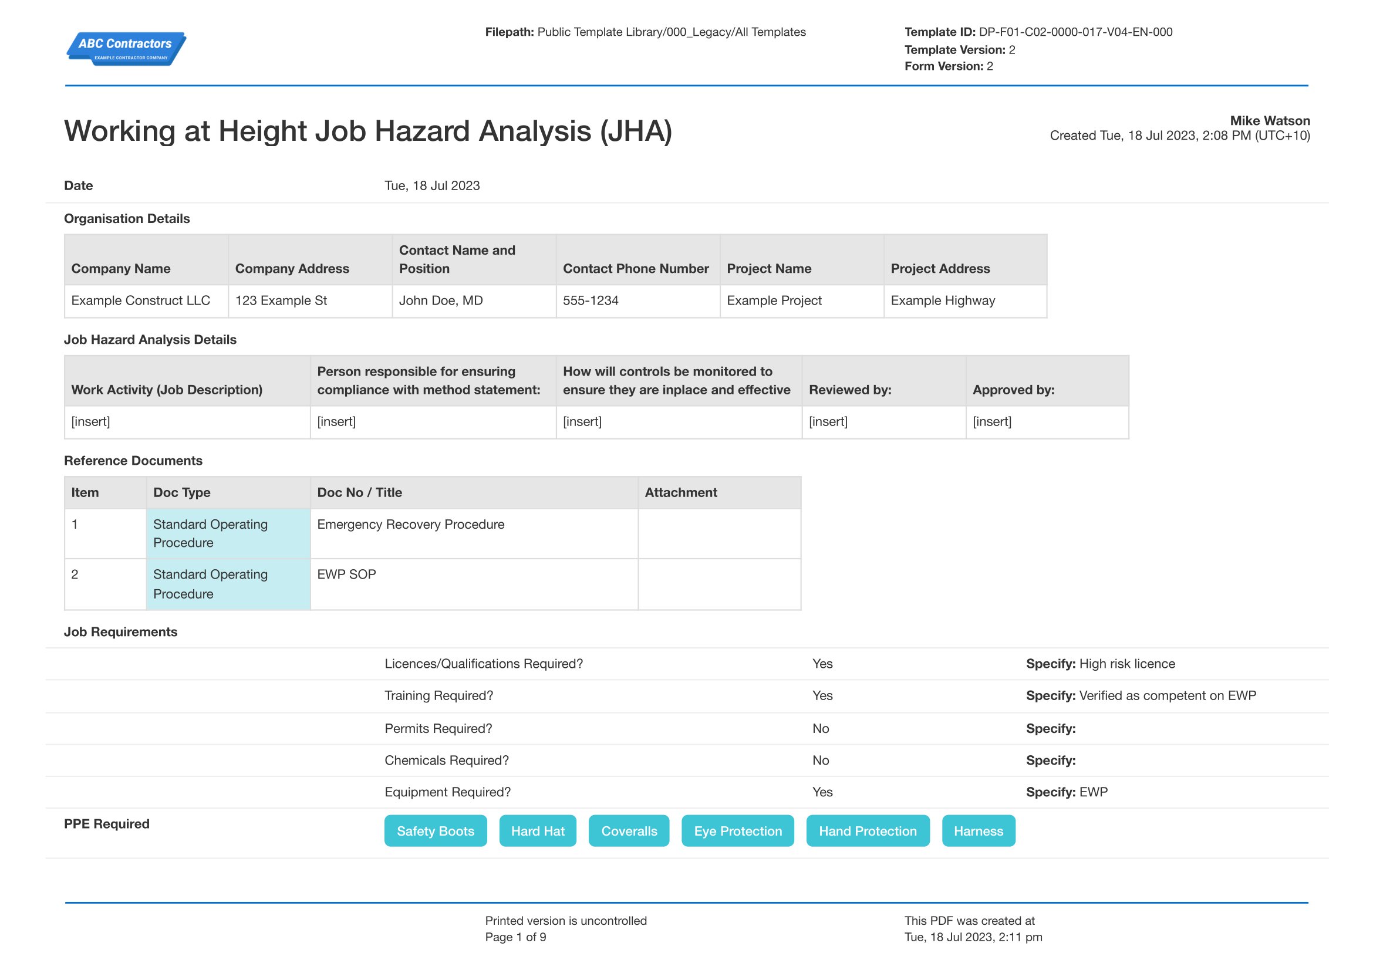Screen dimensions: 1373x970
Task: Click No for Permits Required
Action: 821,728
